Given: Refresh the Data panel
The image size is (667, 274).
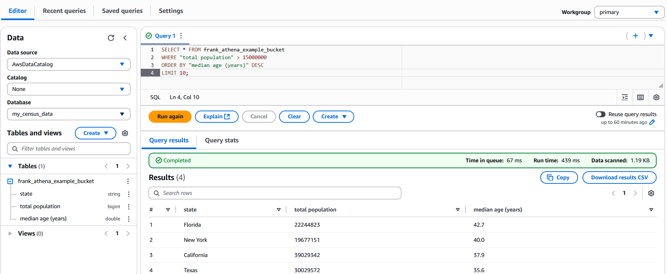Looking at the screenshot, I should coord(111,38).
